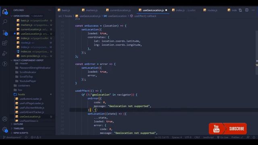Viewport: 258px width, 145px height.
Task: Open useGeoLocation.js in hooks folder
Action: coord(30,116)
